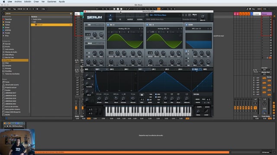Click OSC B wavetable edit pencil icon
The width and height of the screenshot is (277, 155).
click(x=180, y=35)
